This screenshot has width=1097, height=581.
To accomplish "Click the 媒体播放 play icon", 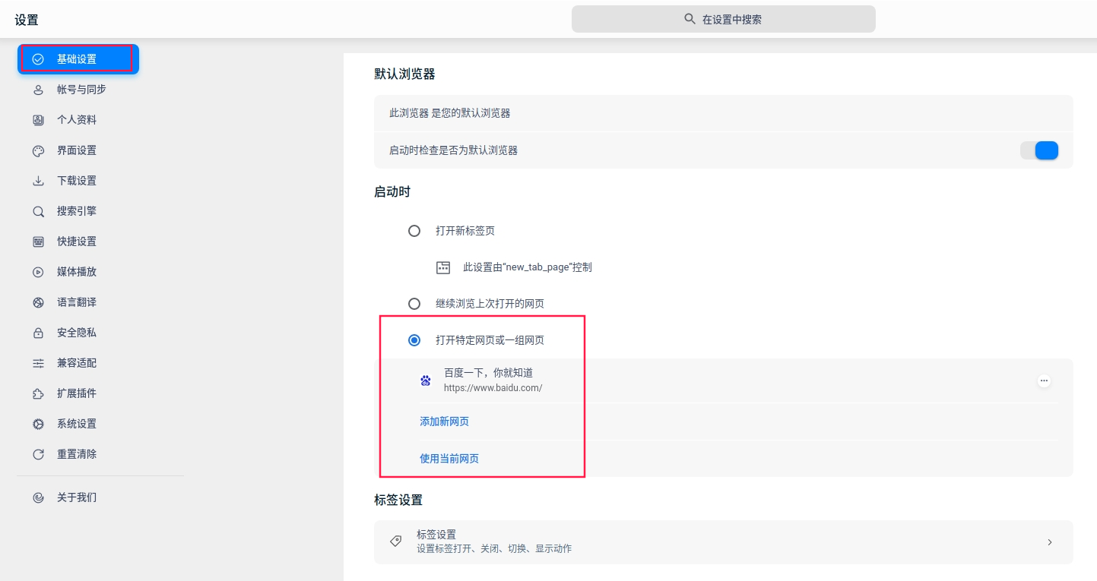I will click(x=38, y=272).
